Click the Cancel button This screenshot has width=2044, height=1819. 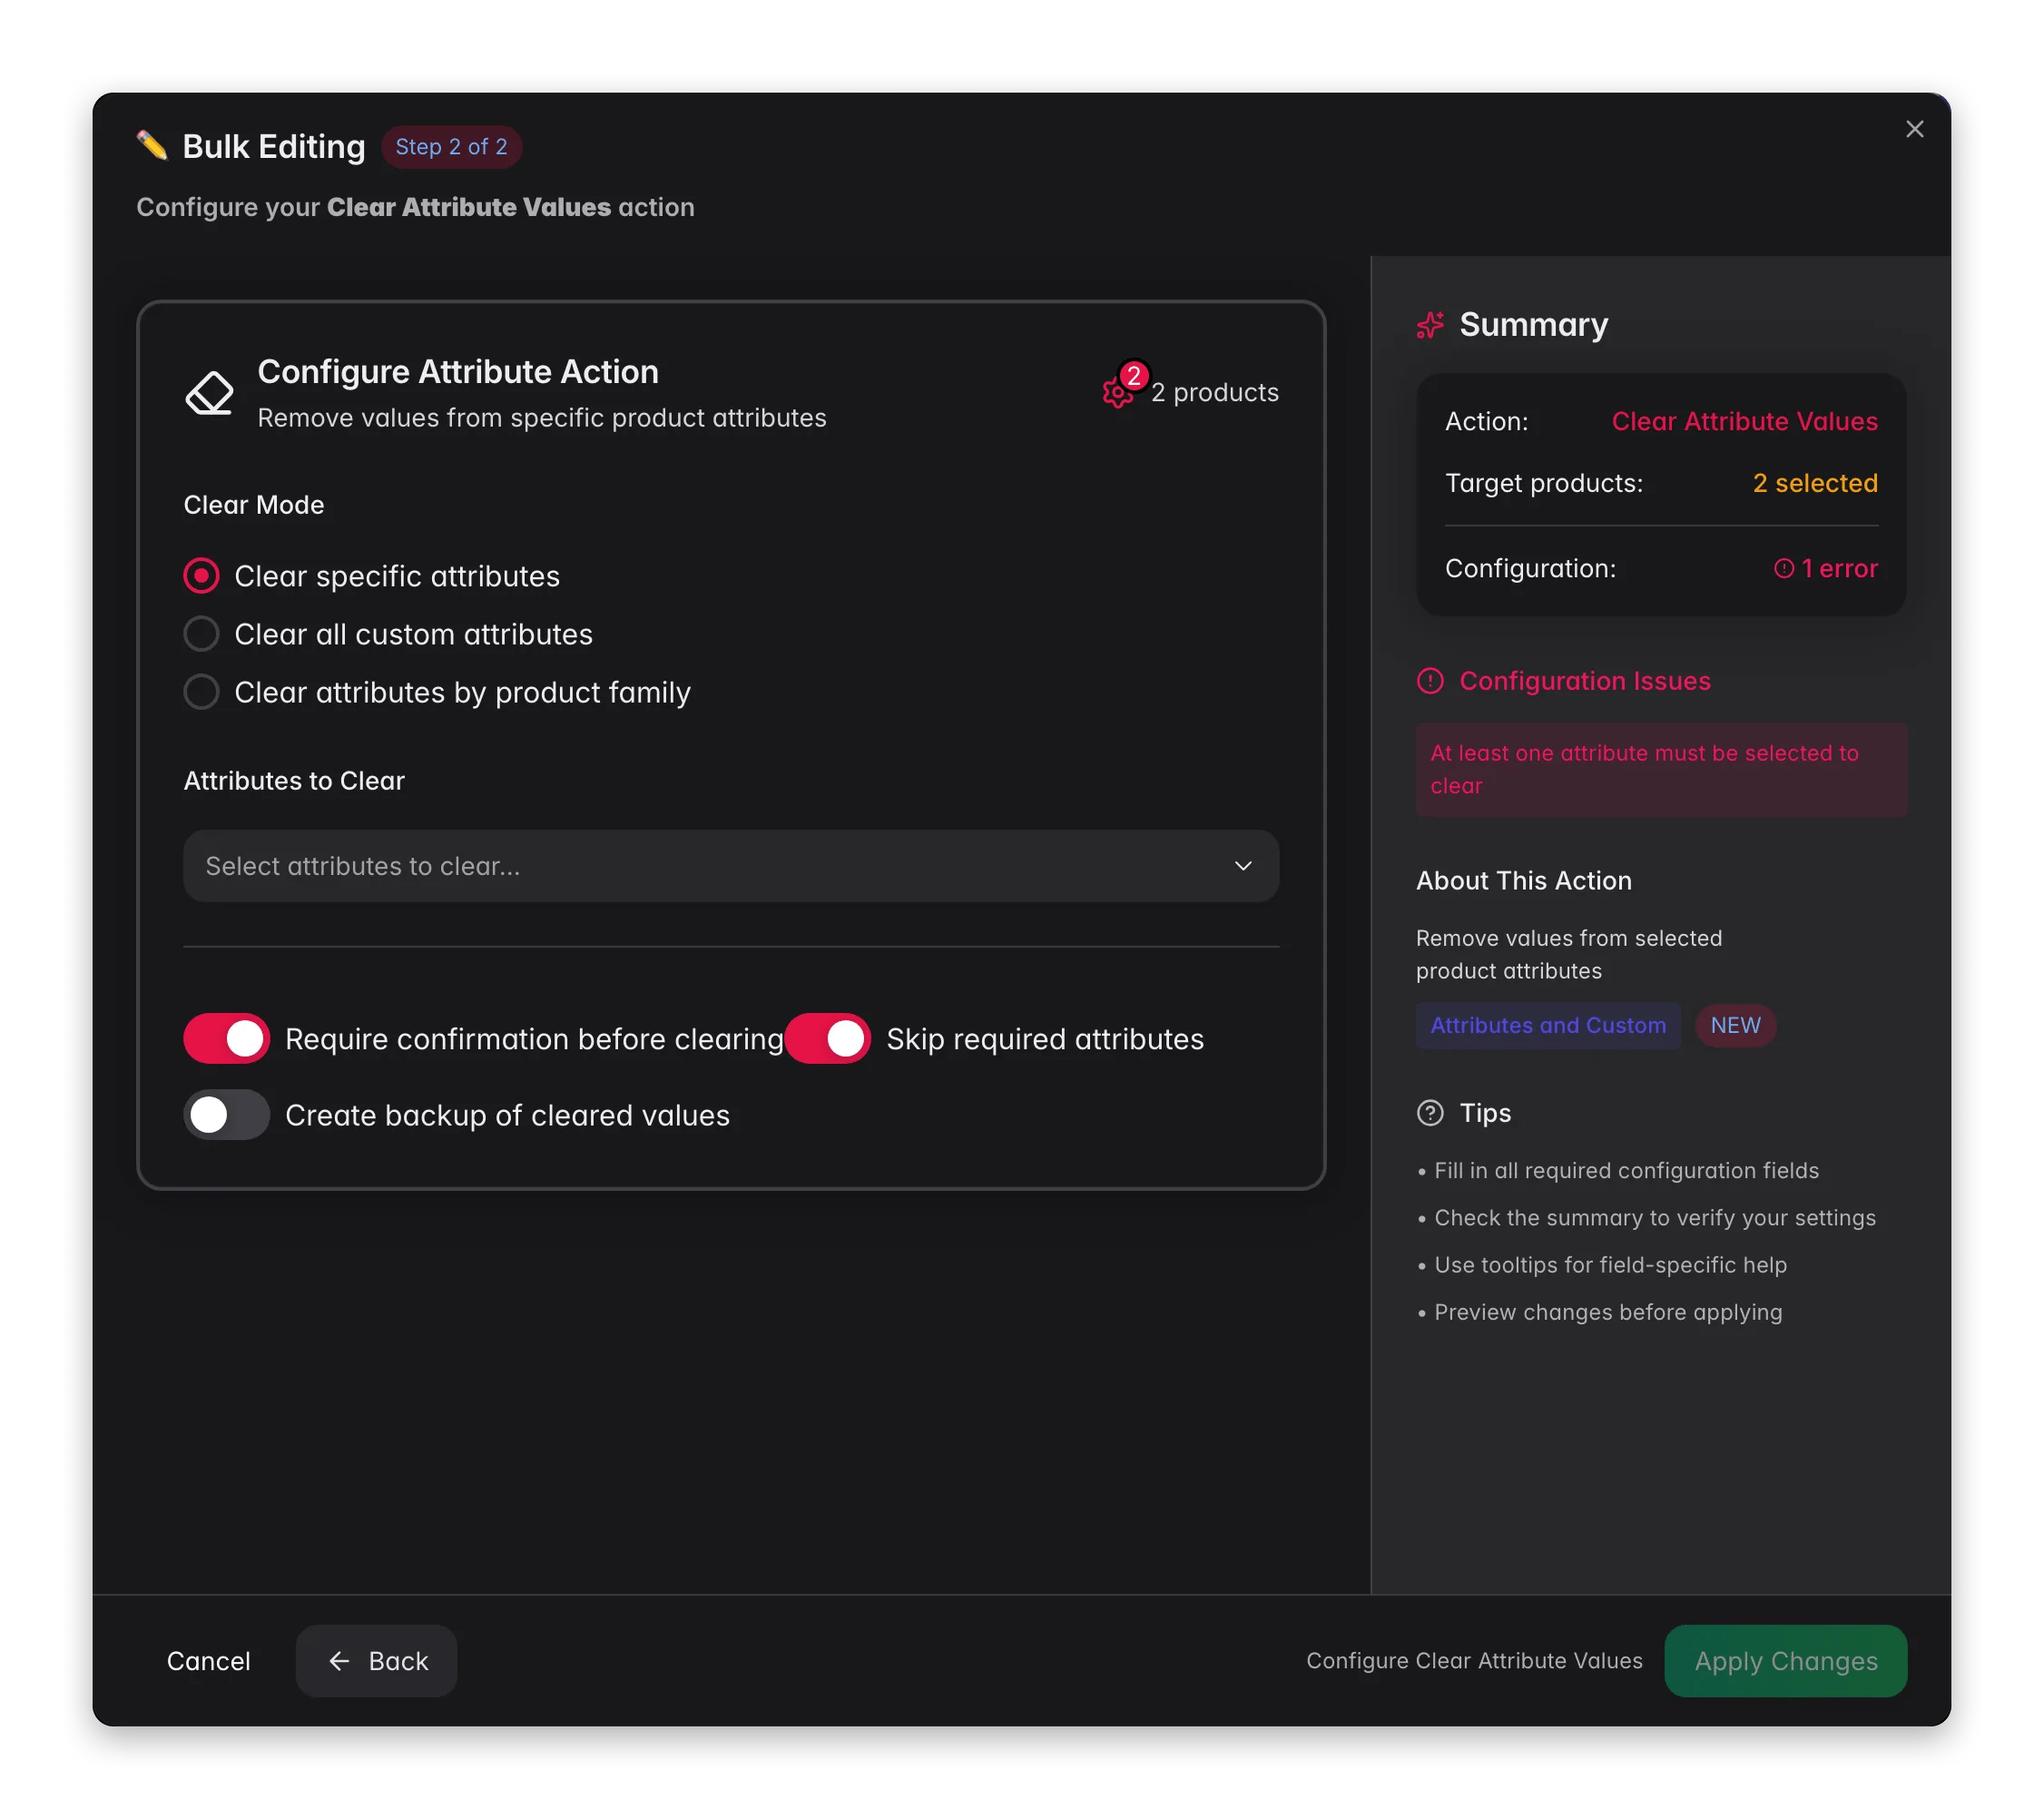tap(208, 1661)
